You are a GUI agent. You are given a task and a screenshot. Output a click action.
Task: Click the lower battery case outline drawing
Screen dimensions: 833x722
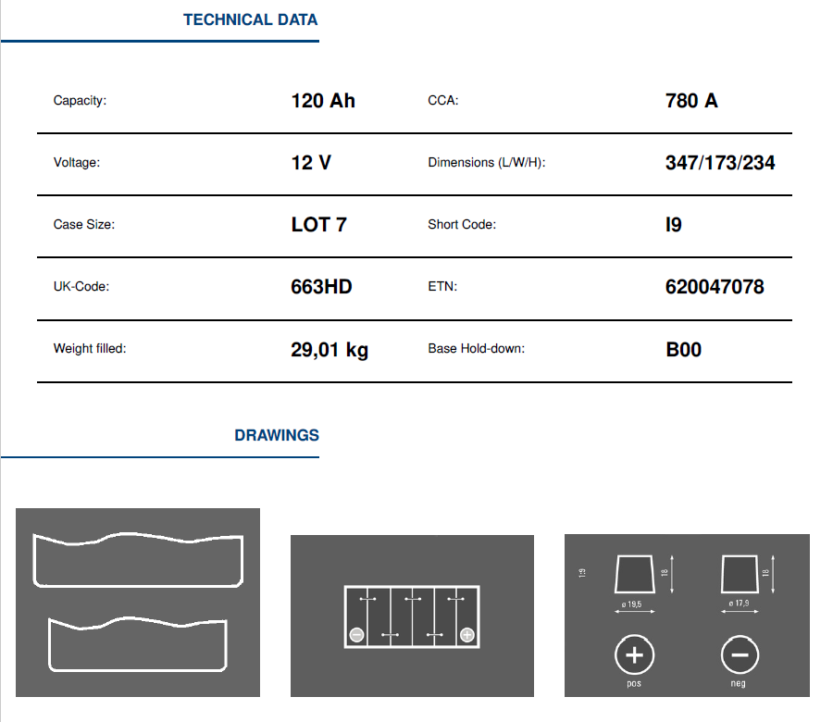tap(138, 644)
